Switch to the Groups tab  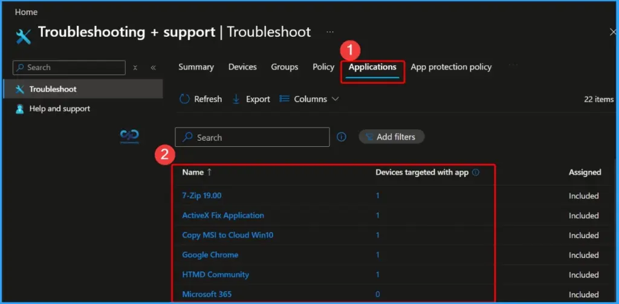pyautogui.click(x=285, y=67)
